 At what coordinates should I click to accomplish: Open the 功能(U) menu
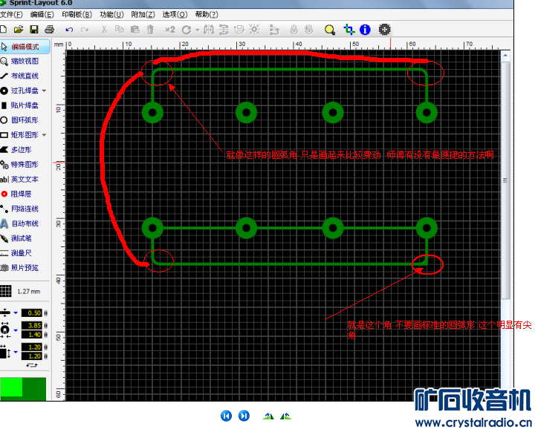111,15
